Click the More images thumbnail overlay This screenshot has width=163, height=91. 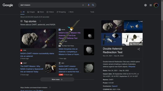(x=136, y=44)
